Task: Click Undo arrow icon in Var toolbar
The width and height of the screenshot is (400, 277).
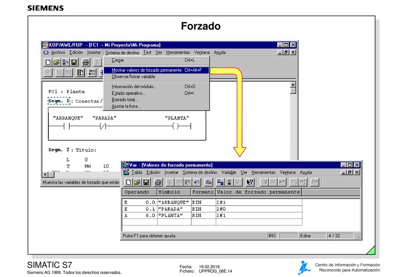Action: (196, 182)
